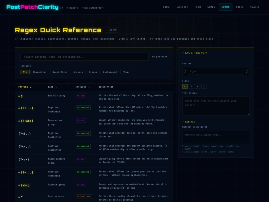Toggle the g global flag
Viewport: 269px width, 202px height.
[185, 86]
